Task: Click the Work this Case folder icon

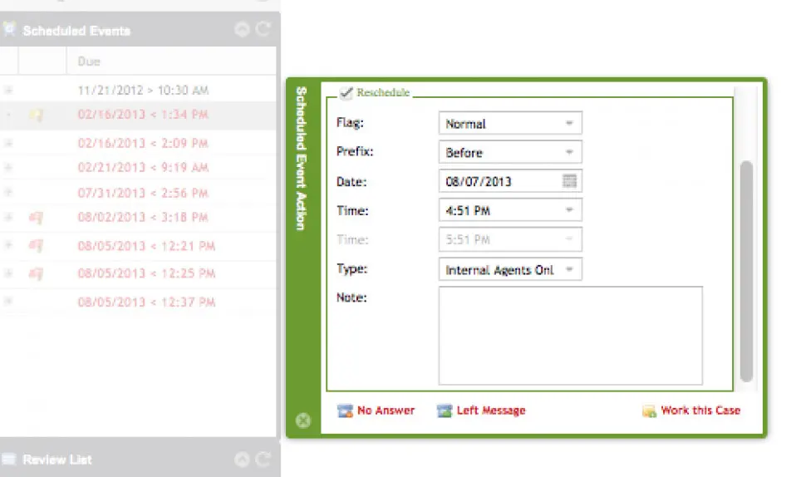Action: (x=649, y=411)
